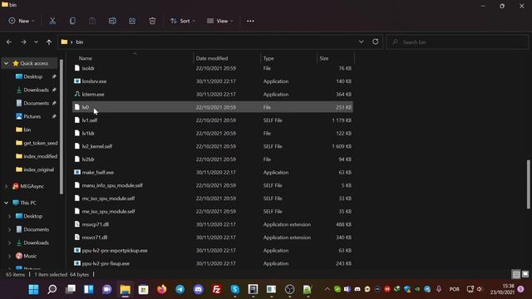Switch to details view in status bar
Viewport: 532px width, 299px height.
(x=516, y=274)
